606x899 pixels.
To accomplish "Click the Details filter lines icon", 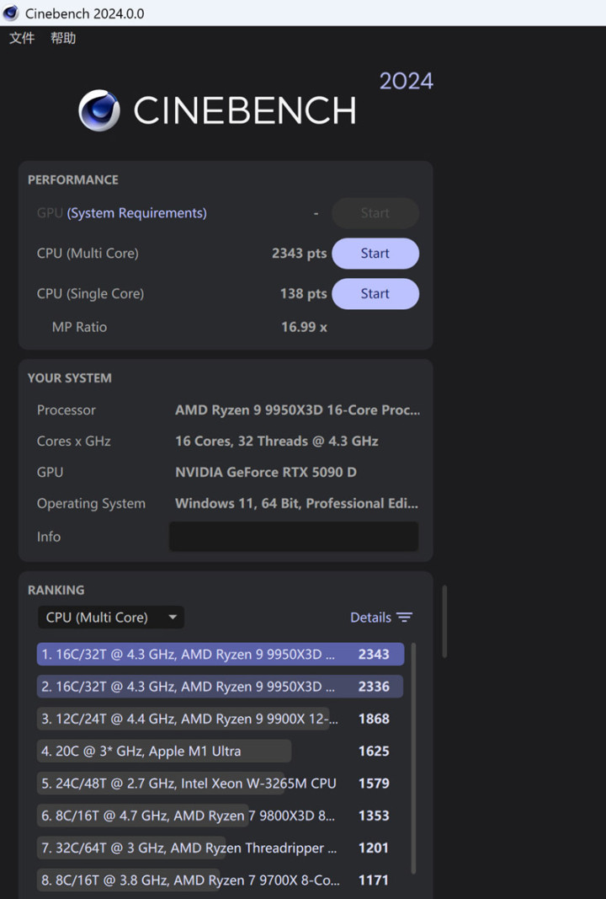I will point(404,618).
